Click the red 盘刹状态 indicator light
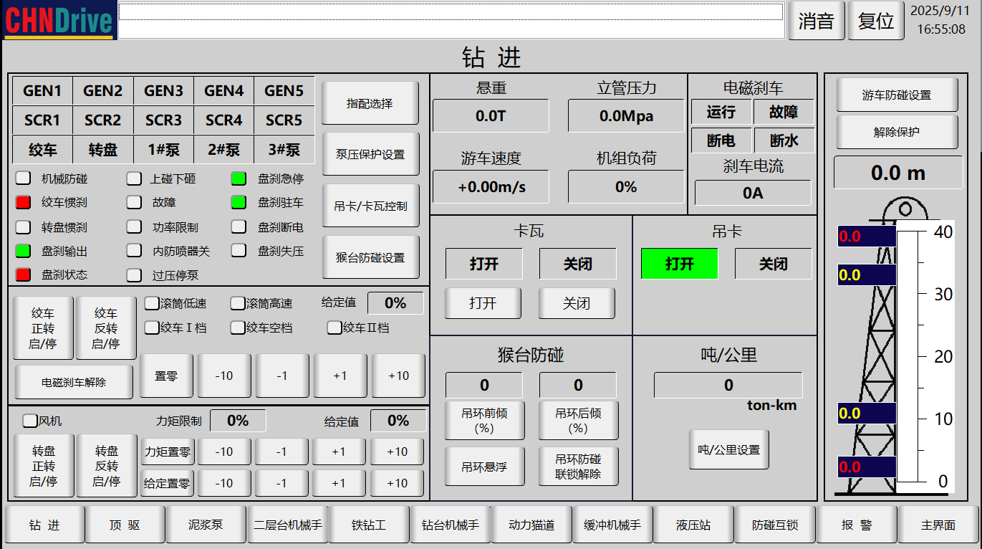 (24, 274)
